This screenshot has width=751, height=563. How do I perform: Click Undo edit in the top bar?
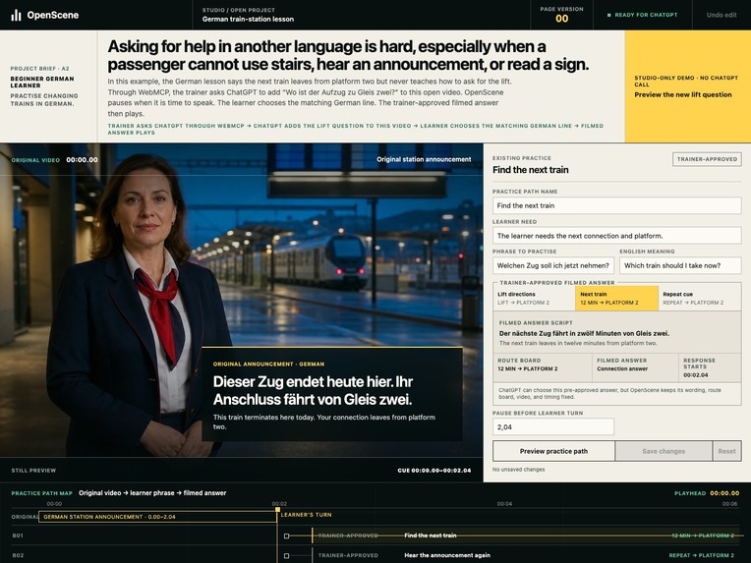click(x=722, y=15)
